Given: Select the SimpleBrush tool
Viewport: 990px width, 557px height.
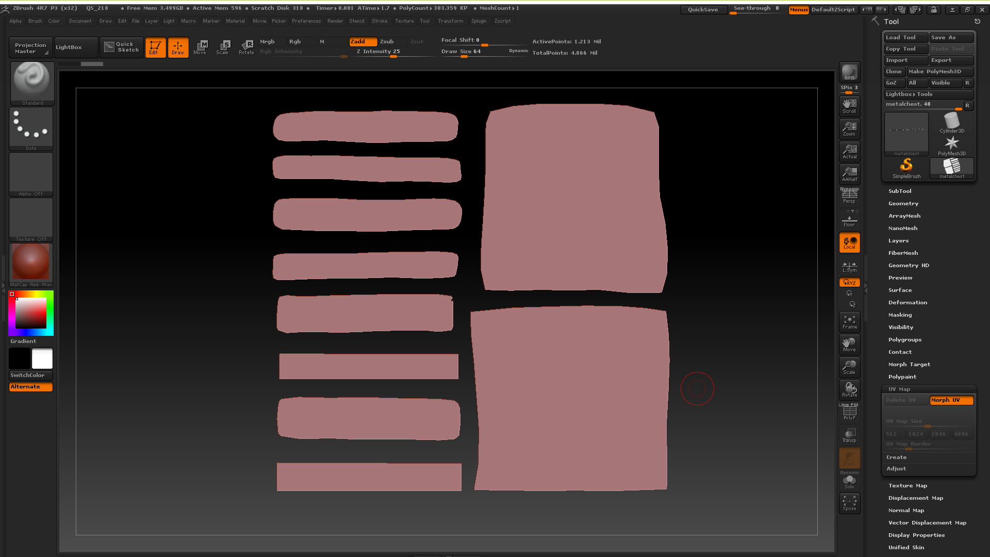Looking at the screenshot, I should click(x=906, y=168).
